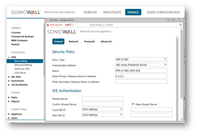197x135 pixels.
Task: Click the inner form scrollbar up arrow
Action: tap(177, 37)
